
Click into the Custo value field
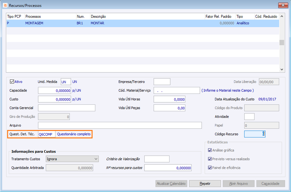54,99
